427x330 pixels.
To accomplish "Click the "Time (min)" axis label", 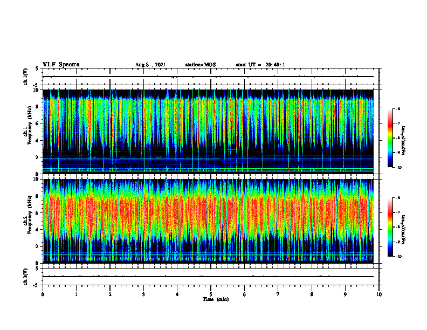I will (216, 299).
